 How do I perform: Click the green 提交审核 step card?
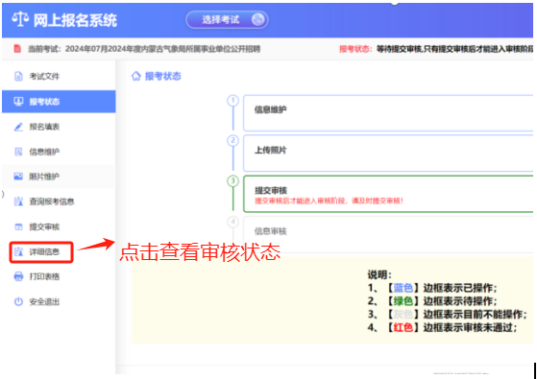tap(388, 194)
